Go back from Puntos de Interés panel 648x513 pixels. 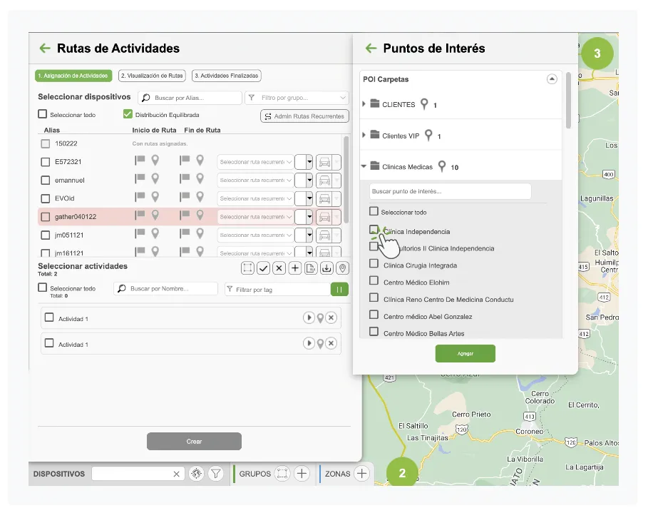(x=371, y=48)
